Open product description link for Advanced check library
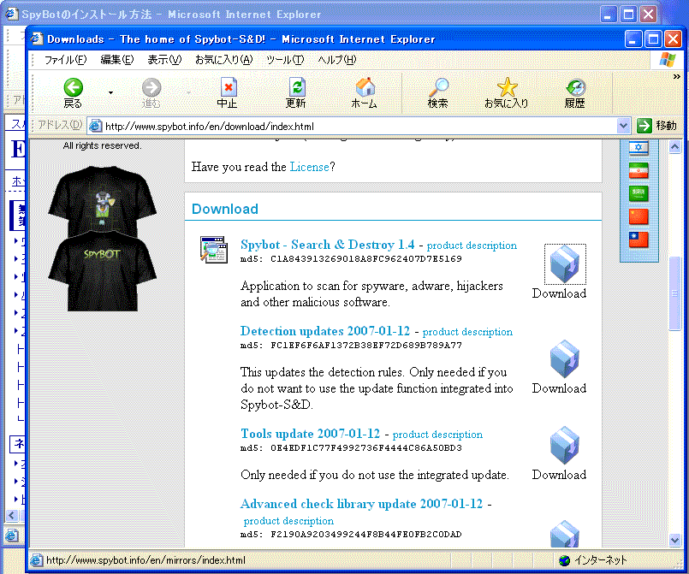This screenshot has height=574, width=689. coord(288,521)
